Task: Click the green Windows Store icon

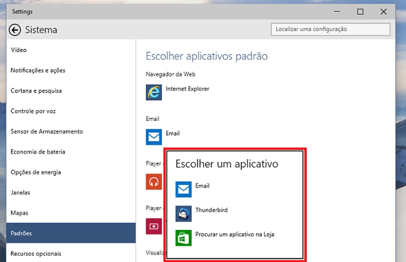Action: click(x=183, y=238)
